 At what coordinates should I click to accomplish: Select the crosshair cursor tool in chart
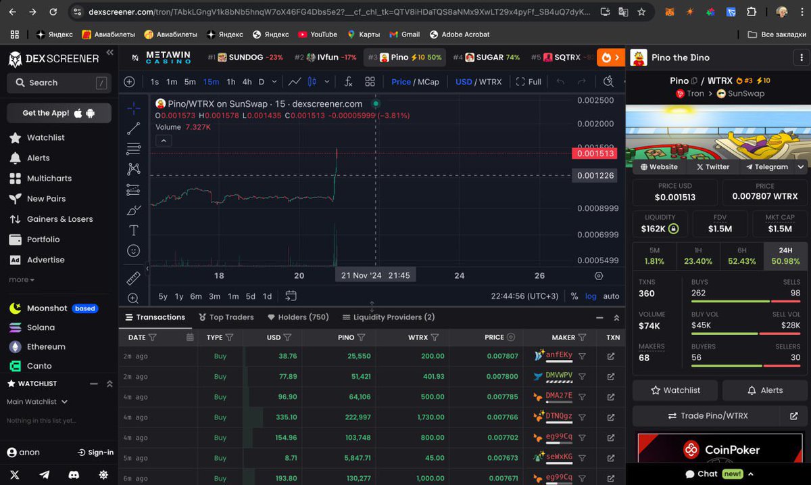coord(134,108)
